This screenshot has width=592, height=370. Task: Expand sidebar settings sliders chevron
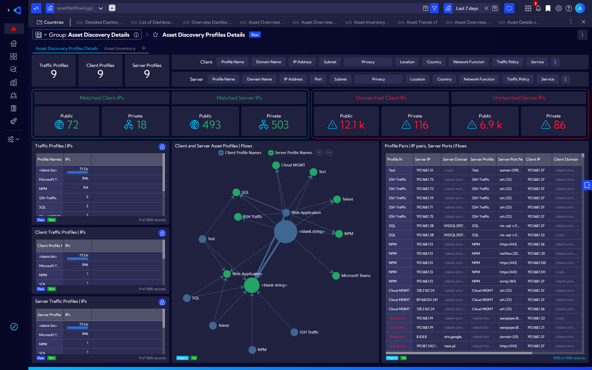click(18, 139)
